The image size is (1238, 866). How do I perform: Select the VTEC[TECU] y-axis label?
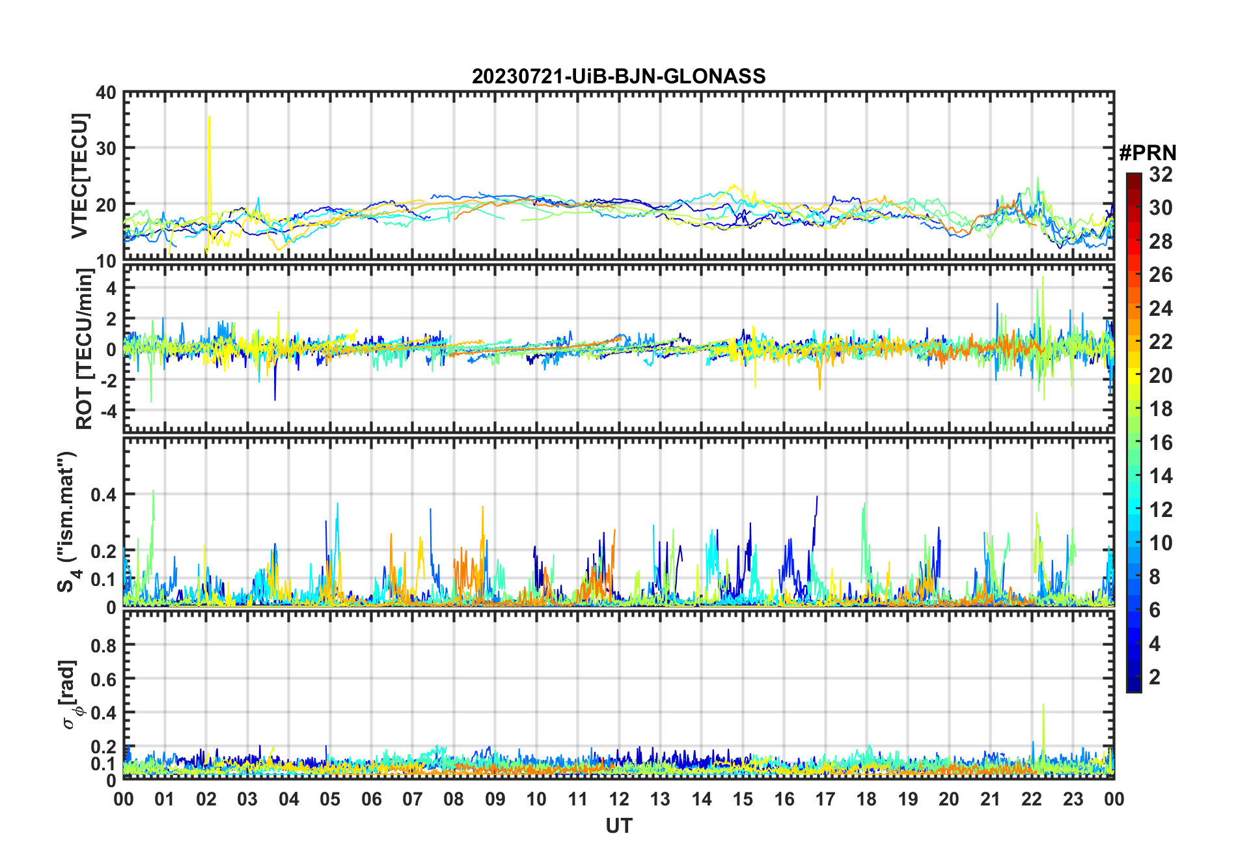(x=79, y=176)
